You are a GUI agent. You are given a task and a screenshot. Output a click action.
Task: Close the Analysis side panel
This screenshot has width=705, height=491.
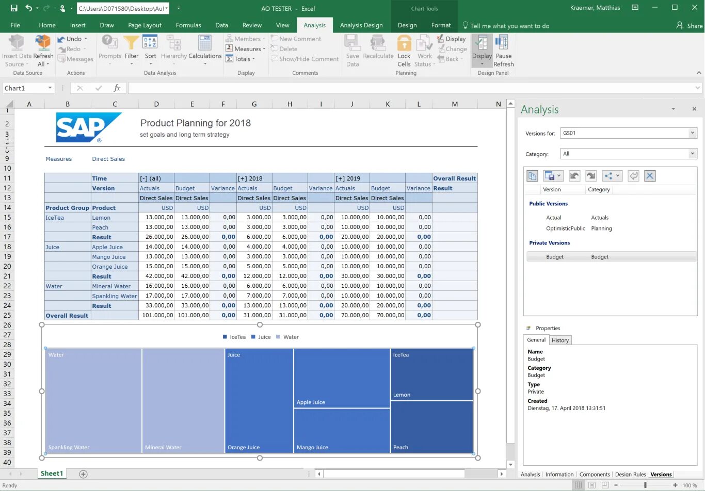(x=694, y=109)
